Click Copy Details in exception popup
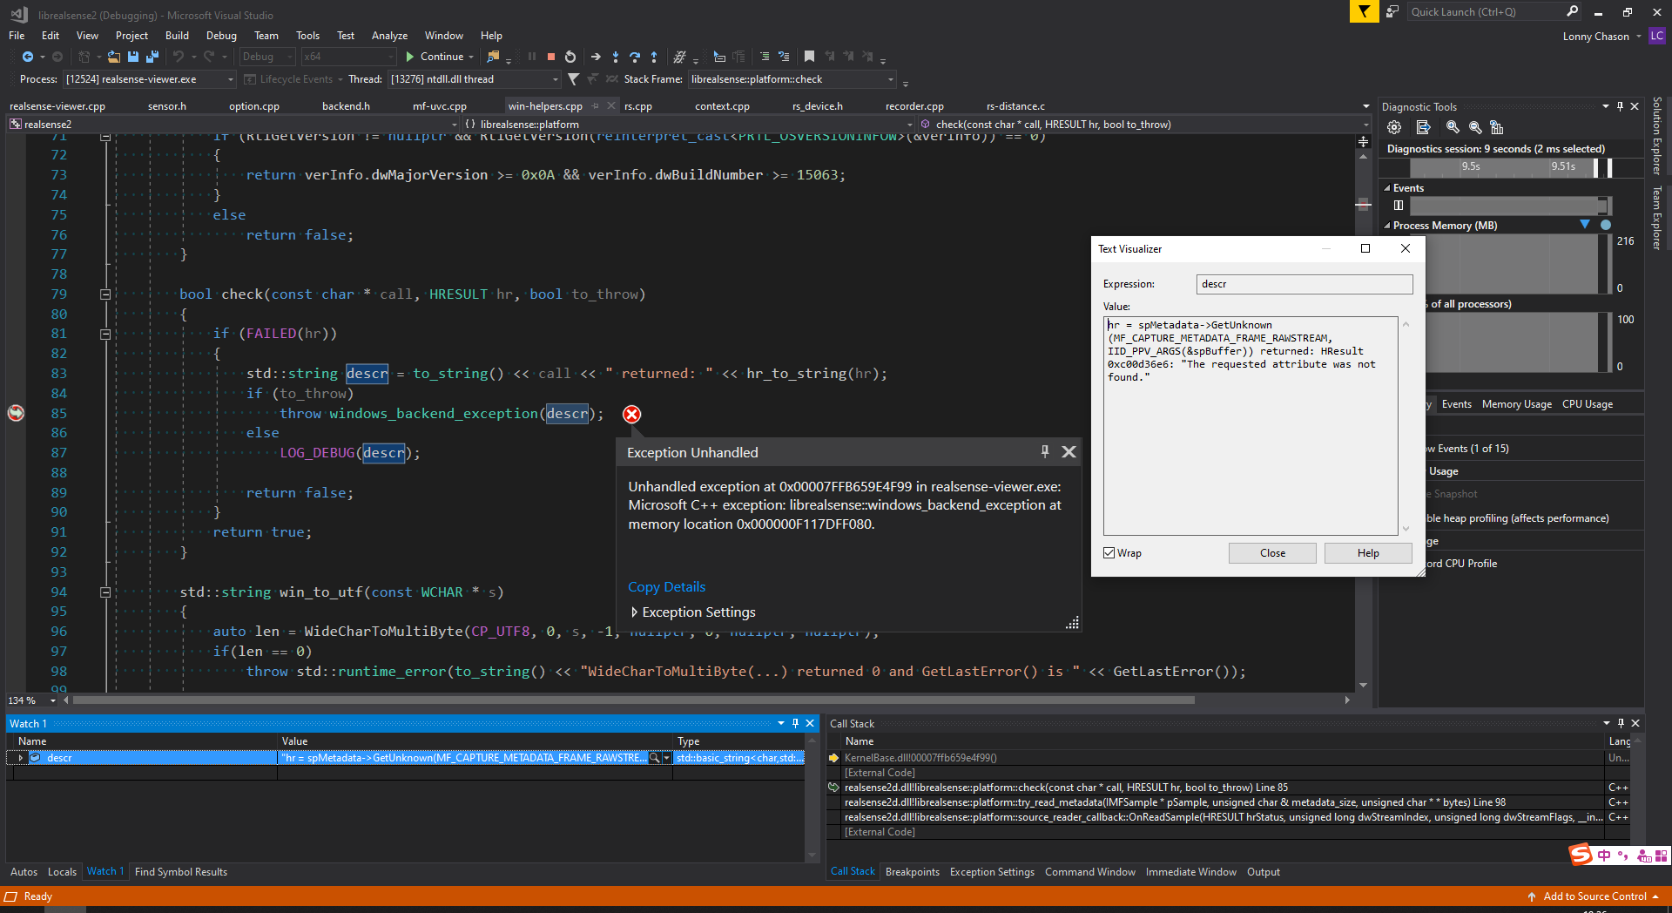 click(x=666, y=586)
